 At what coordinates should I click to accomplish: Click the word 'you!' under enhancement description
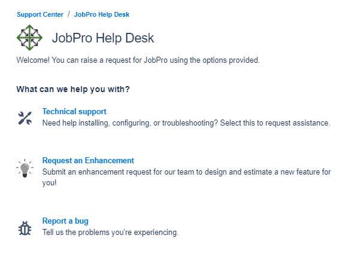(50, 183)
